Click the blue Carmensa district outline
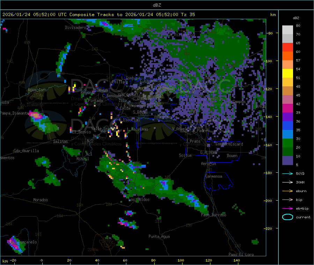Screen dimensions: 314x265 point(218,181)
